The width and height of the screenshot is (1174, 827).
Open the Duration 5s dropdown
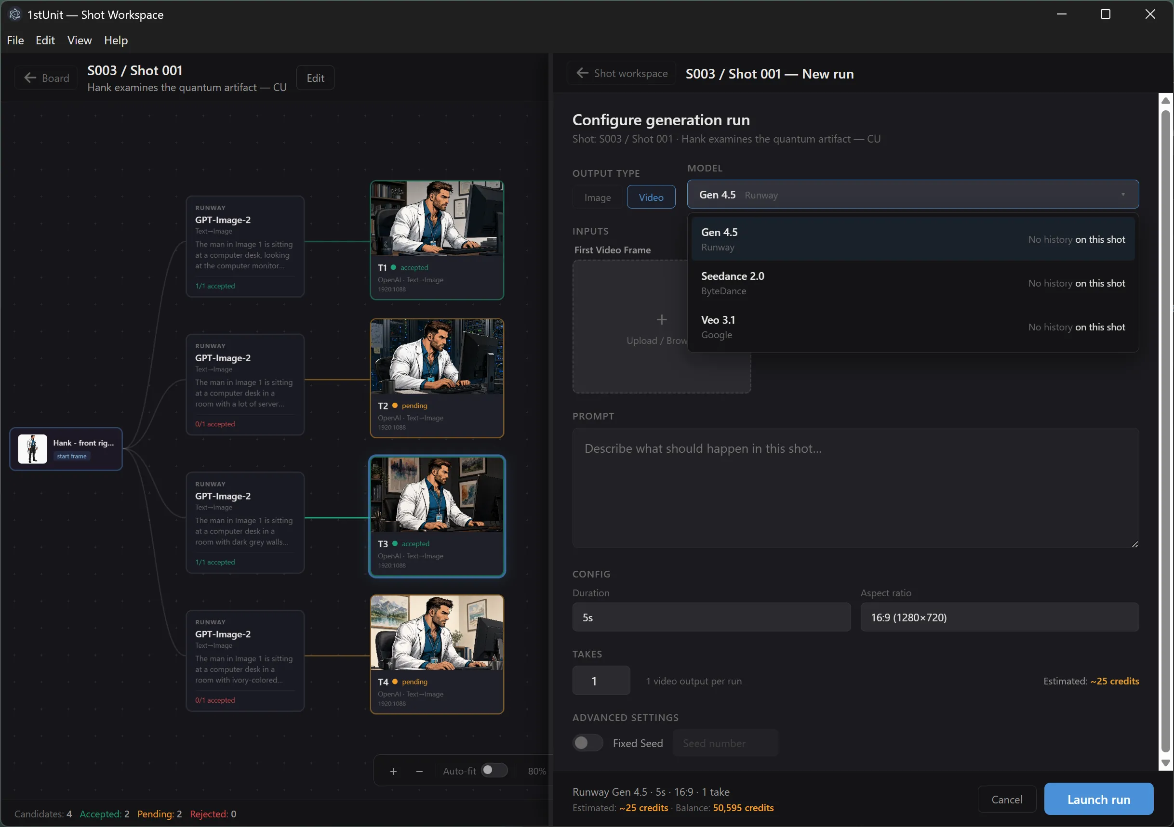pyautogui.click(x=711, y=617)
